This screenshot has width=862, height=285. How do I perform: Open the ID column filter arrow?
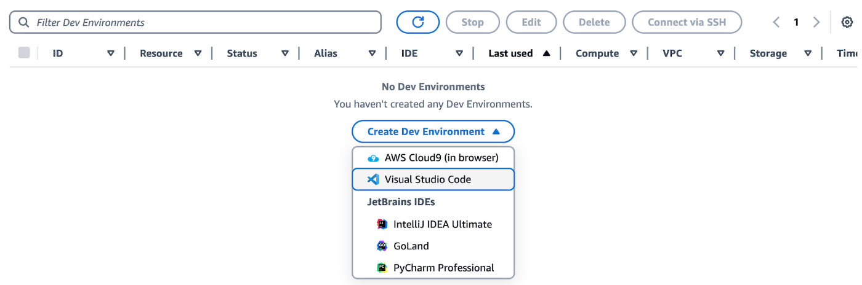[x=111, y=53]
